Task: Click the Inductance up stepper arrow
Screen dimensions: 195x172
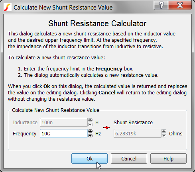Action: tap(90, 120)
